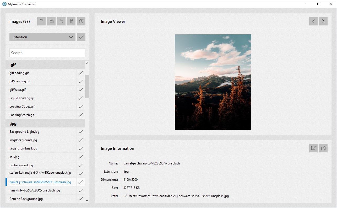Select Generic Background.jpg file

tap(41, 199)
